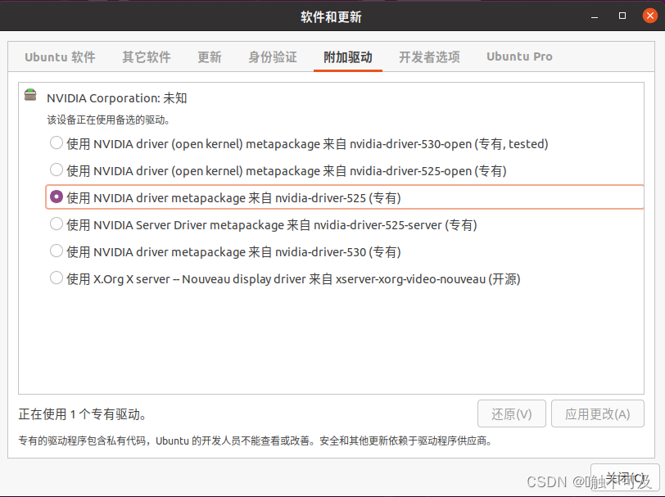The height and width of the screenshot is (497, 665).
Task: Select the nvidia-driver-525 proprietary radio button
Action: point(56,197)
